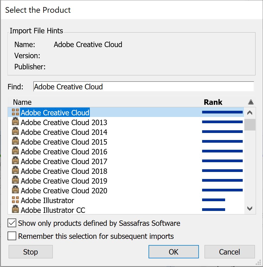Image resolution: width=263 pixels, height=267 pixels.
Task: Click the family icon beside Adobe Illustrator
Action: [15, 200]
